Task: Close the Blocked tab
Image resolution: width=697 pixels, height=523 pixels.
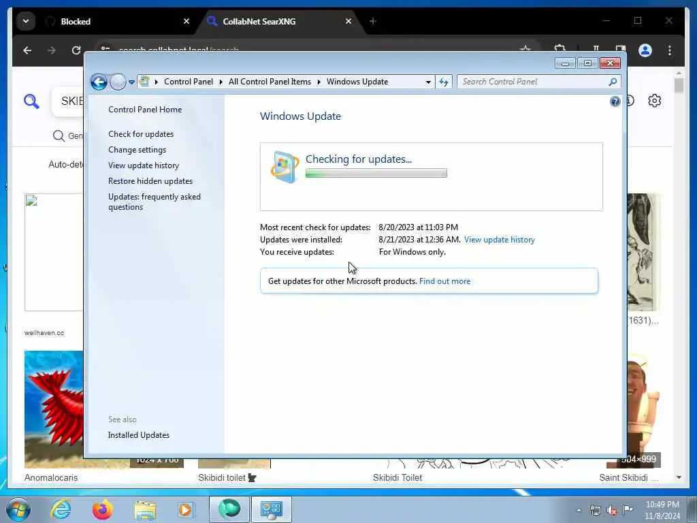Action: point(187,21)
